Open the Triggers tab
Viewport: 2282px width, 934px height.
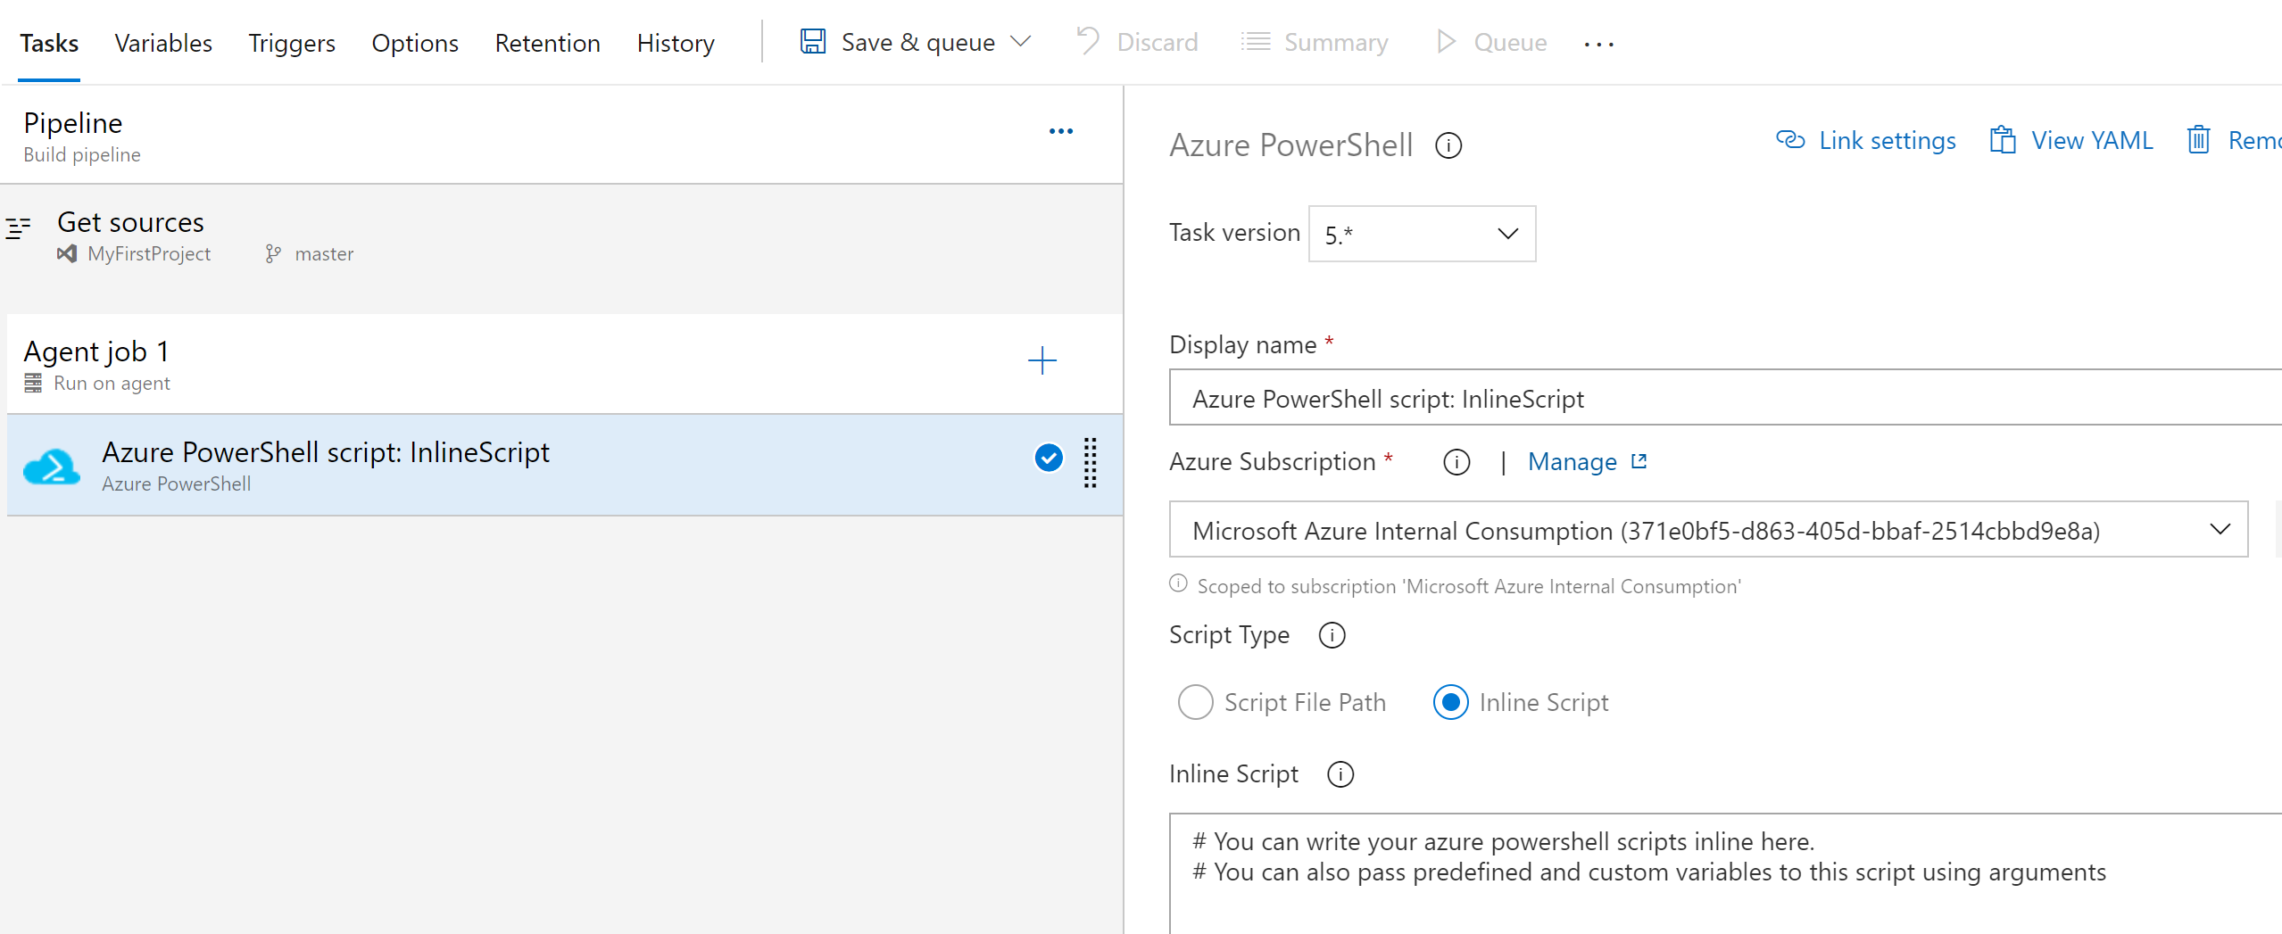[x=291, y=43]
